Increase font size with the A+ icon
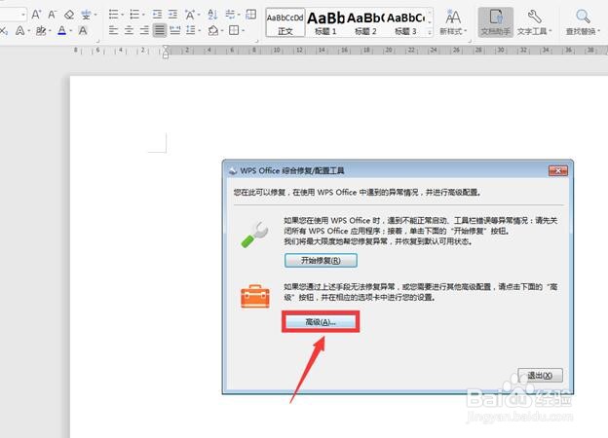 [x=36, y=15]
